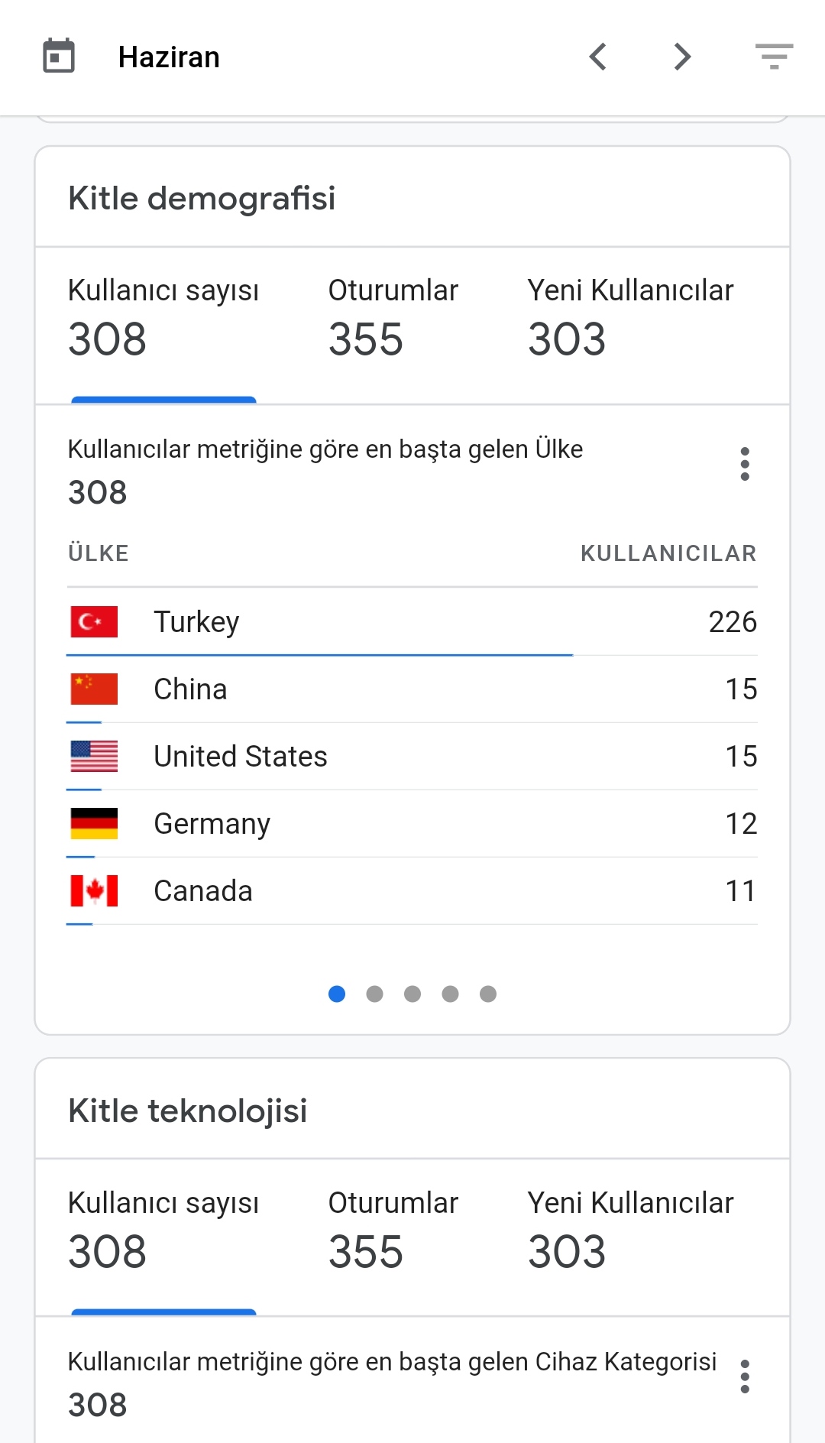The width and height of the screenshot is (825, 1443).
Task: Open the Germany country row
Action: click(x=412, y=824)
